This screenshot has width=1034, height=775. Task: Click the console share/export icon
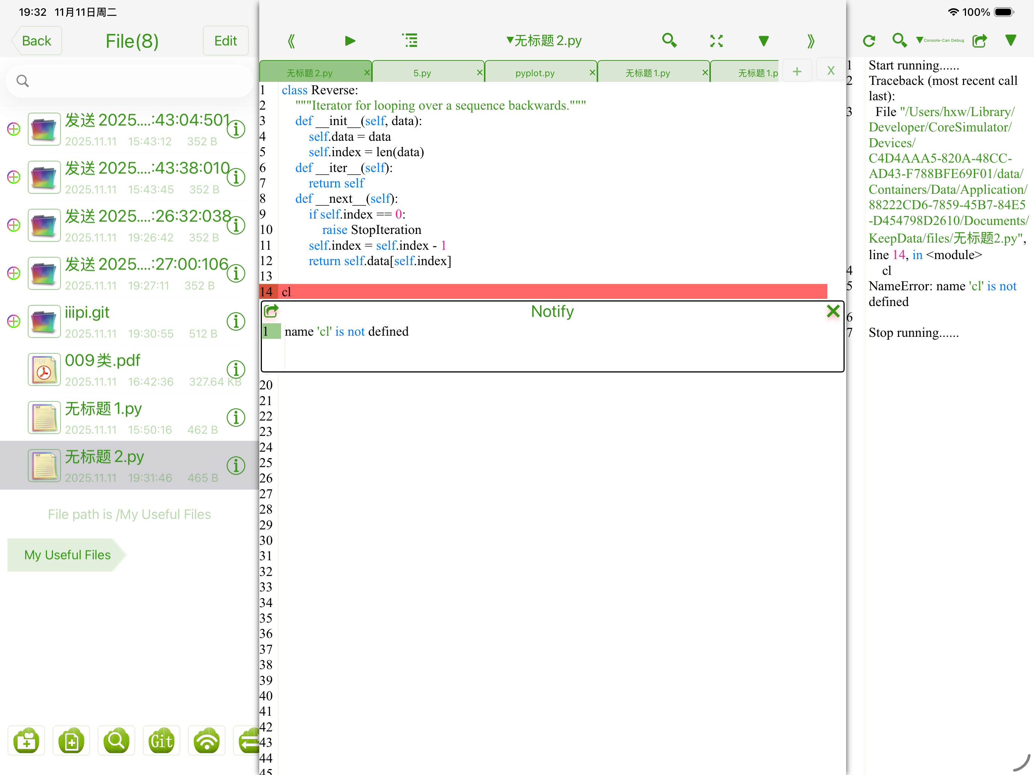pos(979,41)
